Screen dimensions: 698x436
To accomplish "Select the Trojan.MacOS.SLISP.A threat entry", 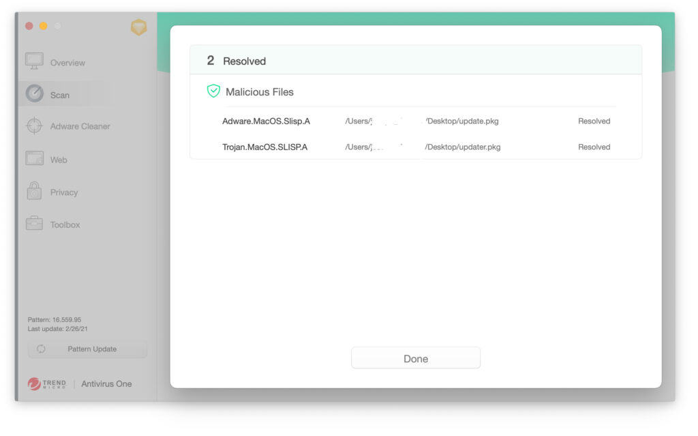I will [x=264, y=147].
